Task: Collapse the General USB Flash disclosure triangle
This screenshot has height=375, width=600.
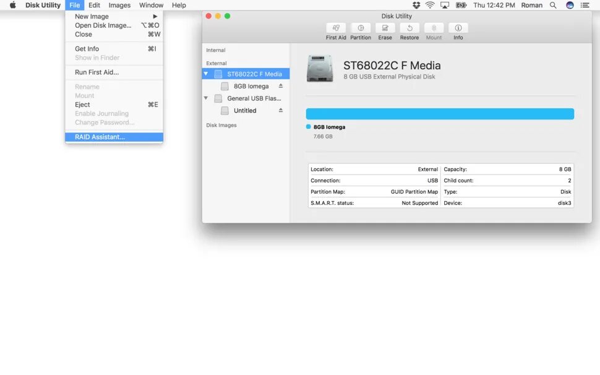Action: tap(206, 98)
